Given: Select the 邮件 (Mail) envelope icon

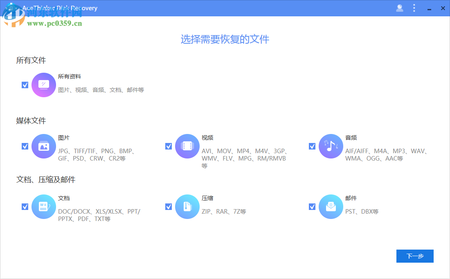Looking at the screenshot, I should click(331, 206).
